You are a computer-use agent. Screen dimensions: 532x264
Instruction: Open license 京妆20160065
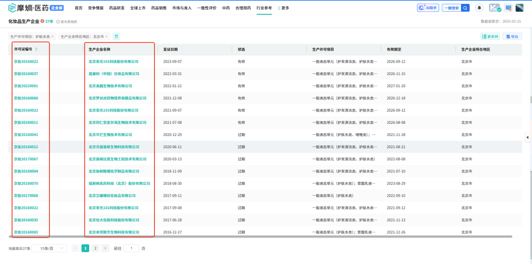(26, 232)
